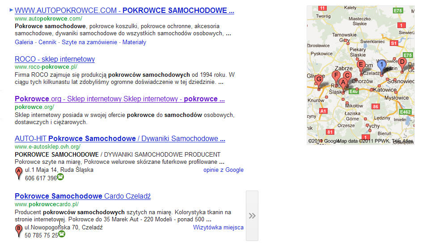The image size is (426, 245).
Task: Click the red 81 road sign on map
Action: [330, 132]
